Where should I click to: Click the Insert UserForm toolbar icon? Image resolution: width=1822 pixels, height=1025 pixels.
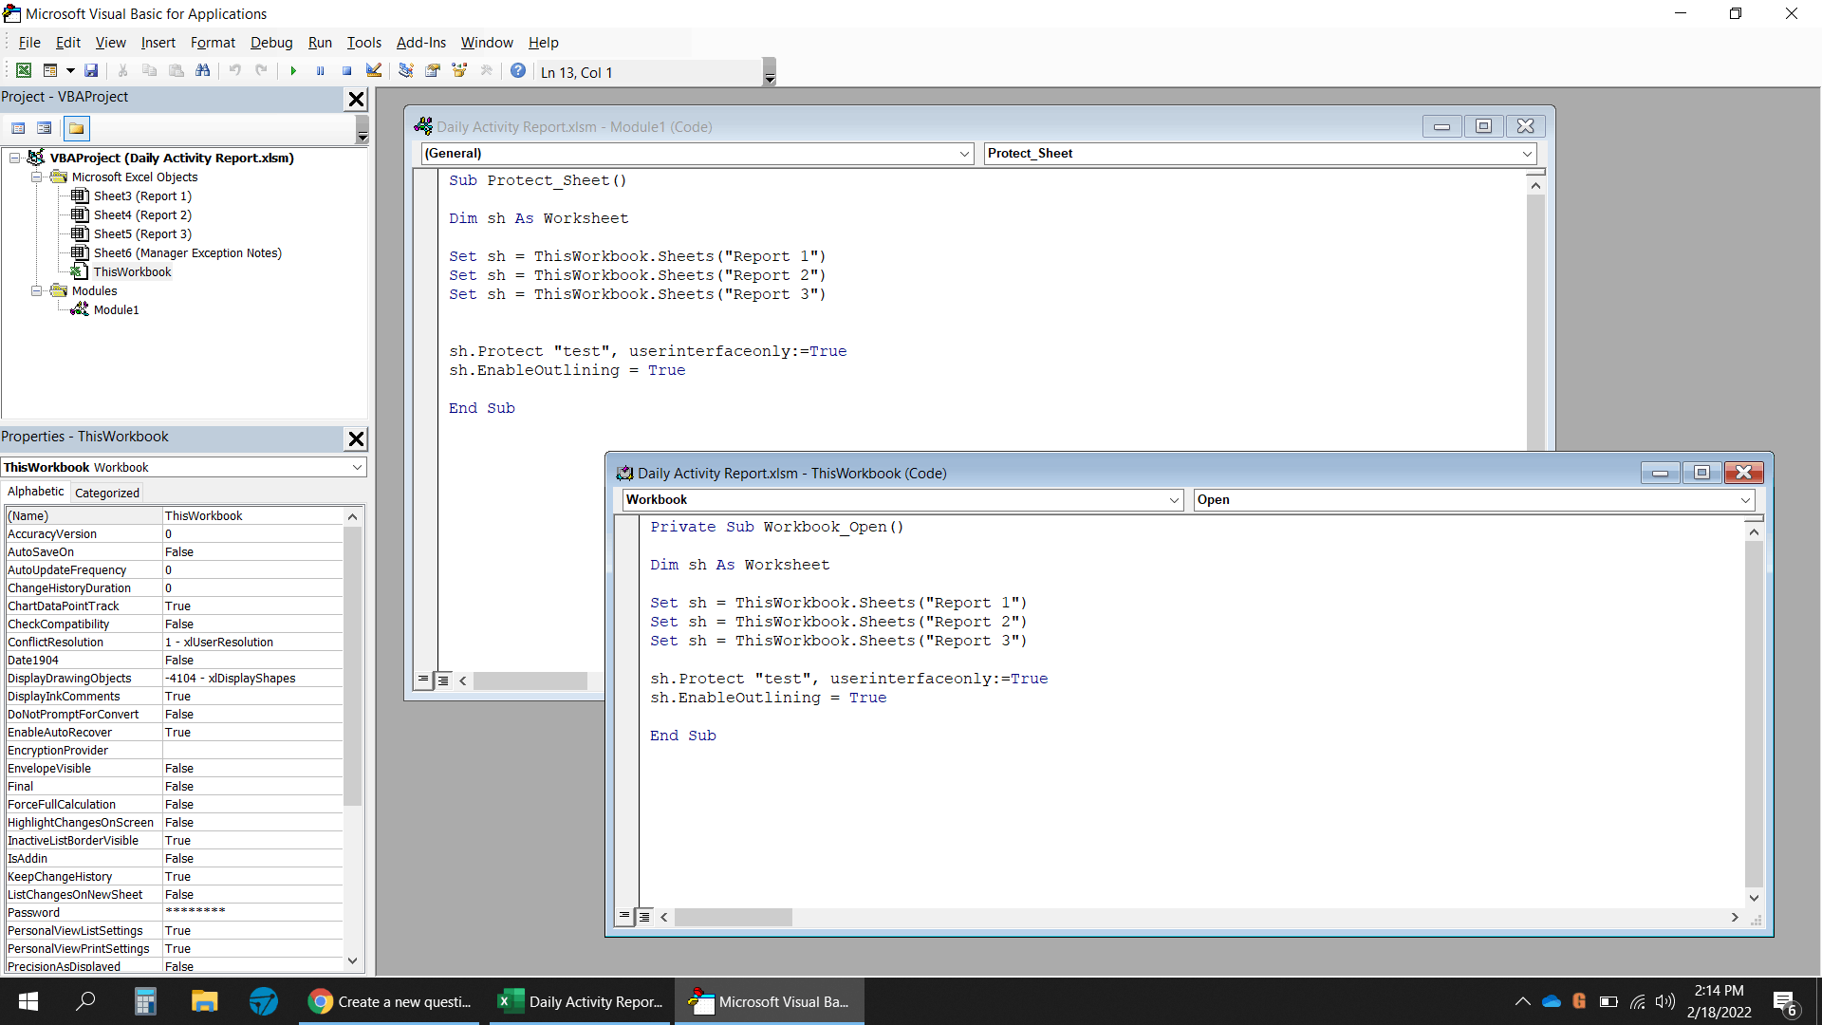(x=50, y=71)
